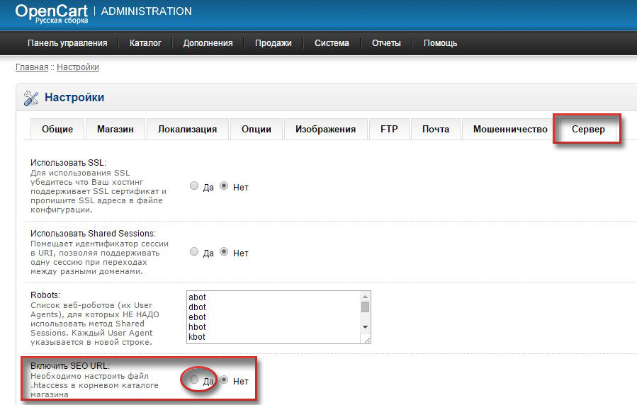Switch to the Почта tab
The width and height of the screenshot is (637, 405).
pos(436,130)
